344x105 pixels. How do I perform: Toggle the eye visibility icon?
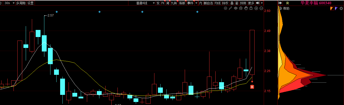(236, 8)
